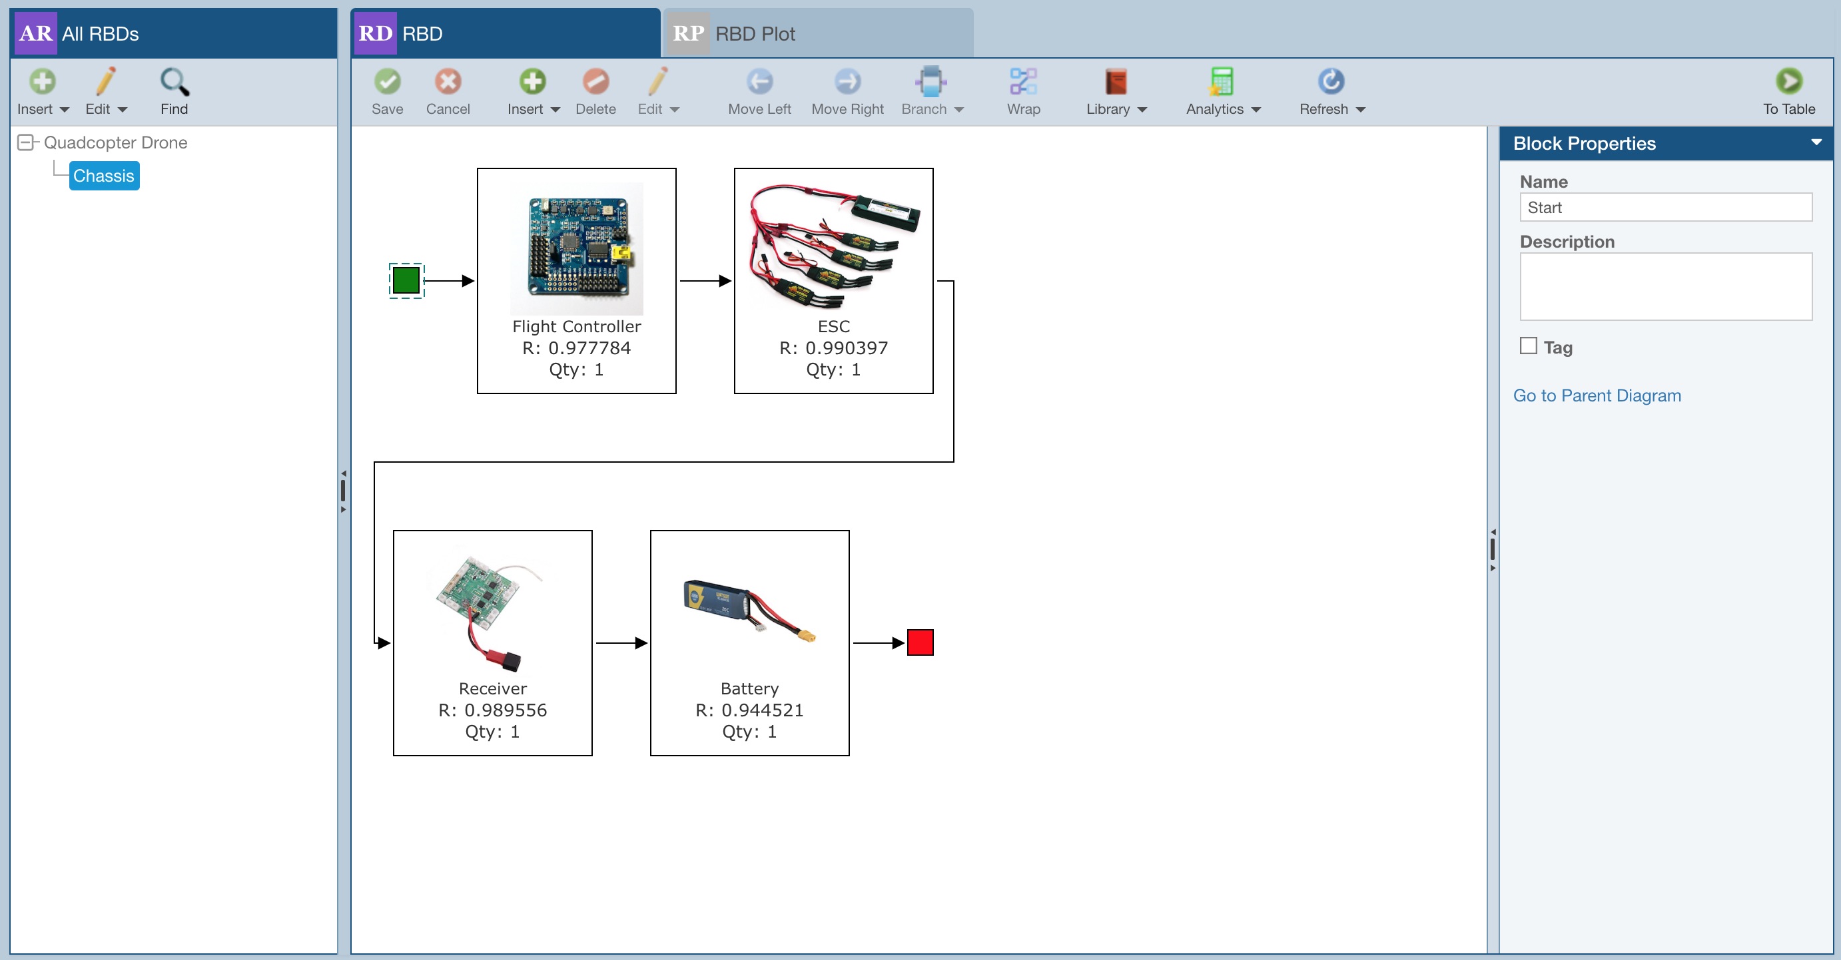Click the Find magnifier icon
Image resolution: width=1841 pixels, height=960 pixels.
pyautogui.click(x=174, y=81)
